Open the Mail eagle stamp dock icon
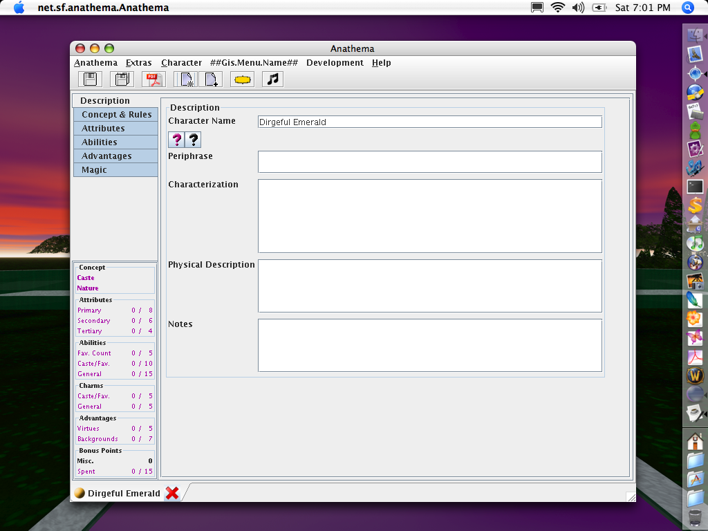 [696, 55]
